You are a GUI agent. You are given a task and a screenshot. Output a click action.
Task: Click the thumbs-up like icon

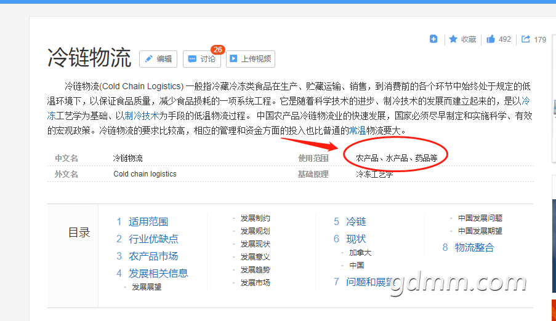tap(491, 39)
